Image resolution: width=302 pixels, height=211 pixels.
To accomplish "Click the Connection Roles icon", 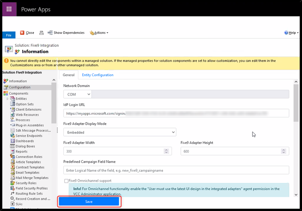I will (13, 157).
